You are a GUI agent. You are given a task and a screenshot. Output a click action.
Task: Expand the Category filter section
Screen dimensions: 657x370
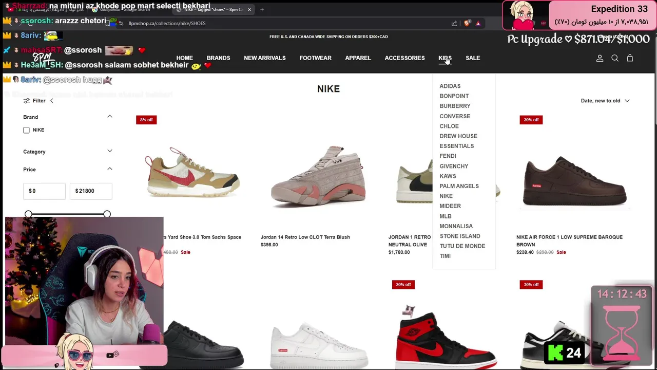109,151
